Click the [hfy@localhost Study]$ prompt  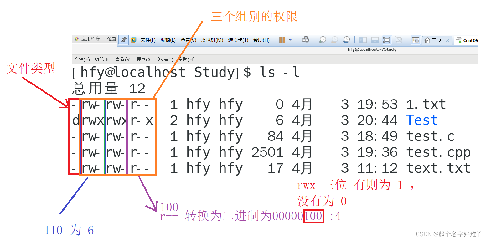tap(162, 73)
